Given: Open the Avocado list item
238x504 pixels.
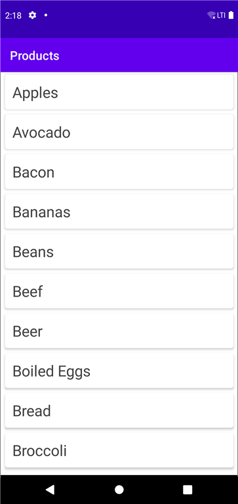Looking at the screenshot, I should (119, 132).
